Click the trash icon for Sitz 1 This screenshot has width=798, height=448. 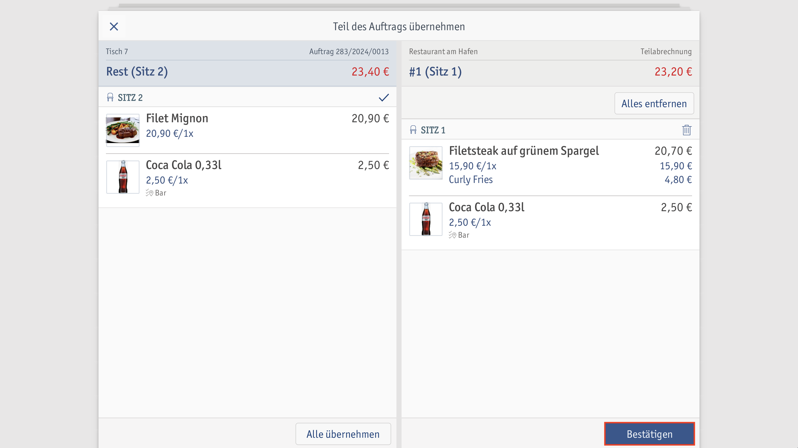(x=686, y=130)
